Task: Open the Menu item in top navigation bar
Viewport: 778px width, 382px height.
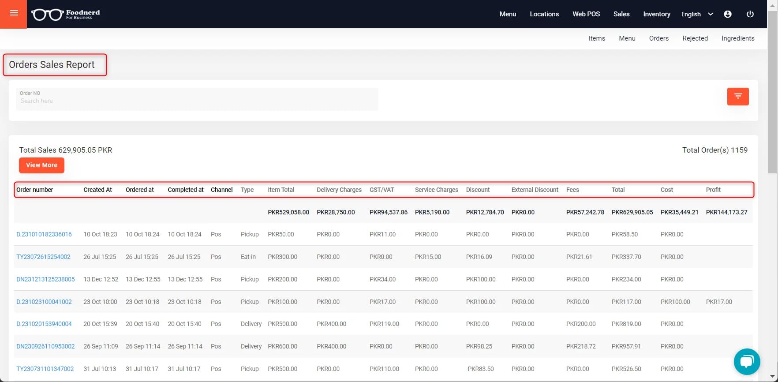Action: click(x=508, y=14)
